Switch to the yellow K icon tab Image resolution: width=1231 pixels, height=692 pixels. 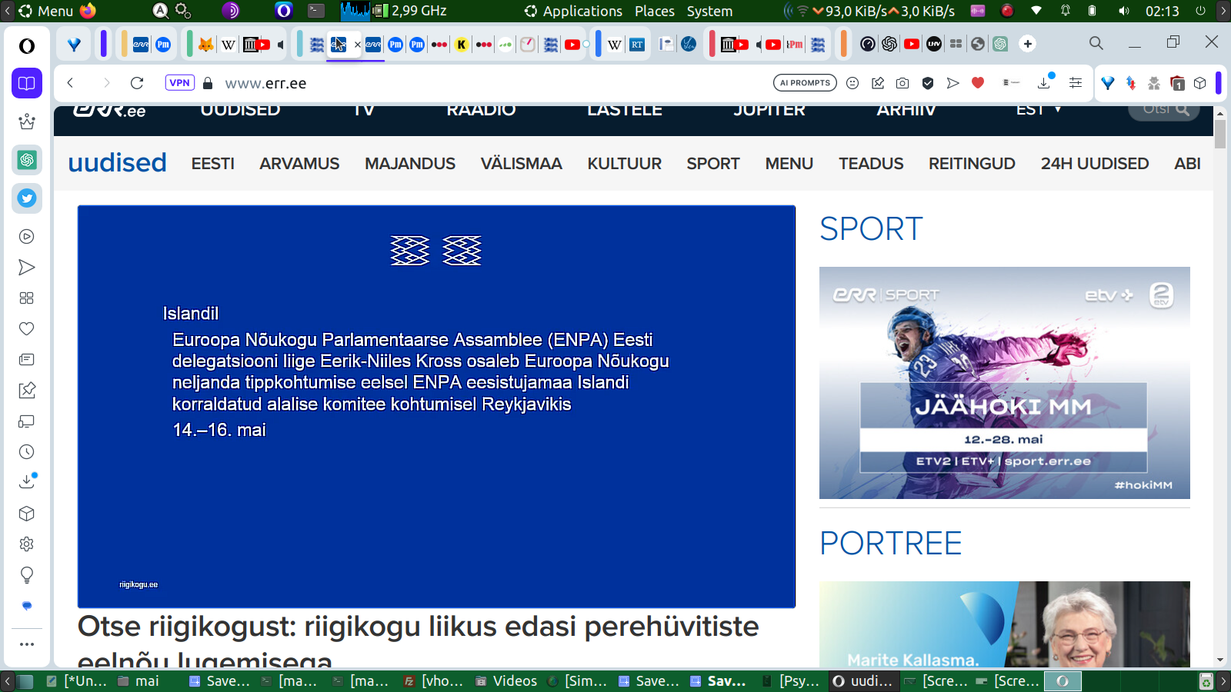(x=462, y=45)
